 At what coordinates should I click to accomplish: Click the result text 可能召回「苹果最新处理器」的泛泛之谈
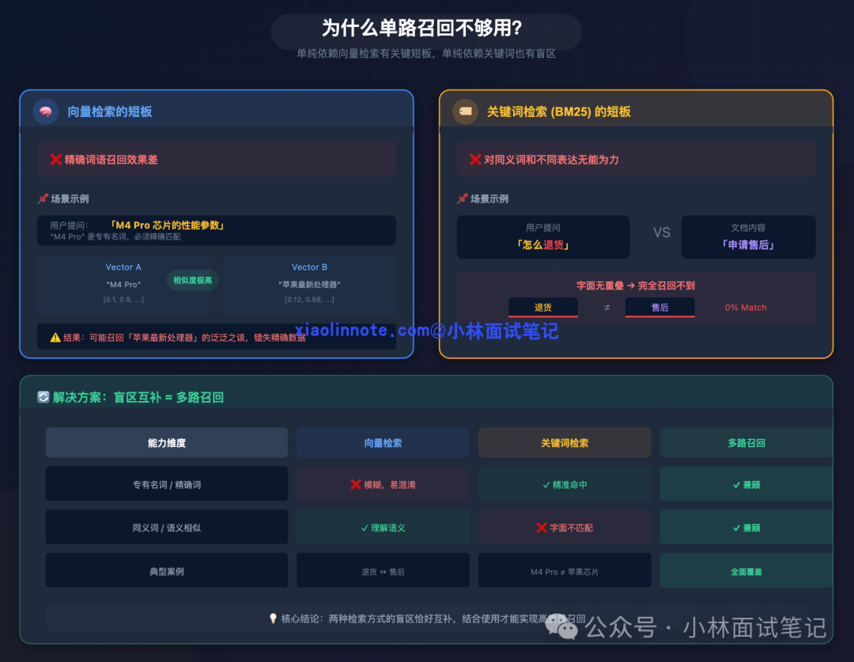168,338
